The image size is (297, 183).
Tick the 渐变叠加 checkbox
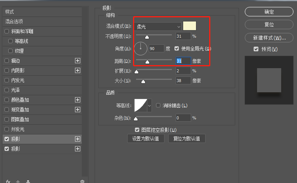pos(7,110)
